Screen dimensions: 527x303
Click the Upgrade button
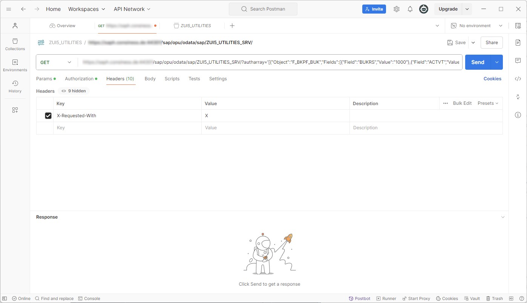tap(448, 9)
